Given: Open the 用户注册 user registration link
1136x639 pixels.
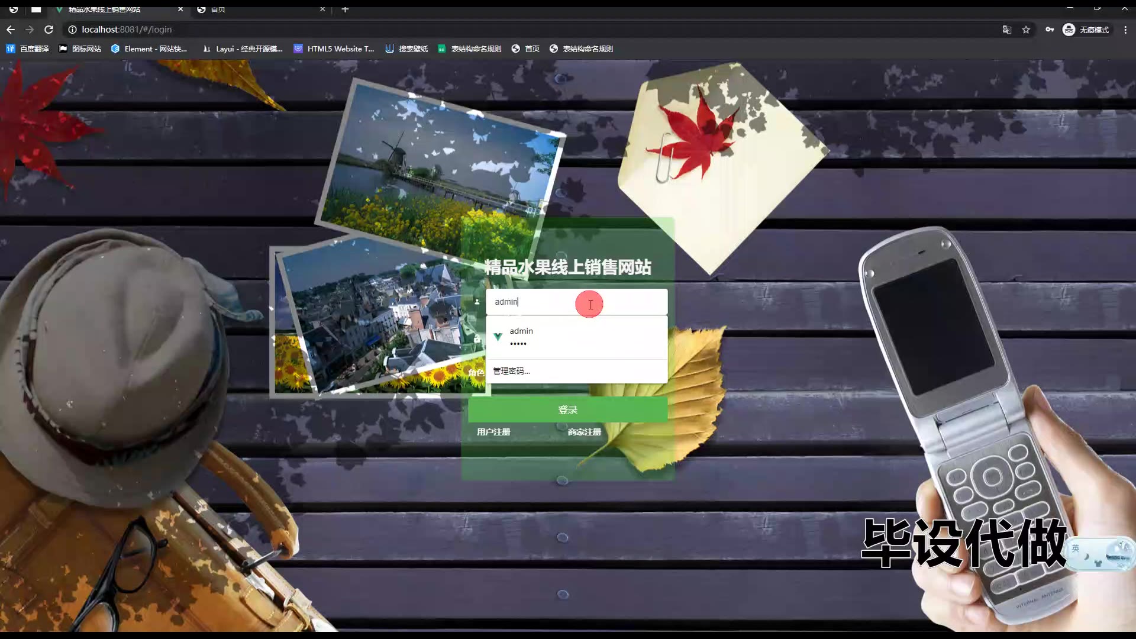Looking at the screenshot, I should tap(493, 432).
